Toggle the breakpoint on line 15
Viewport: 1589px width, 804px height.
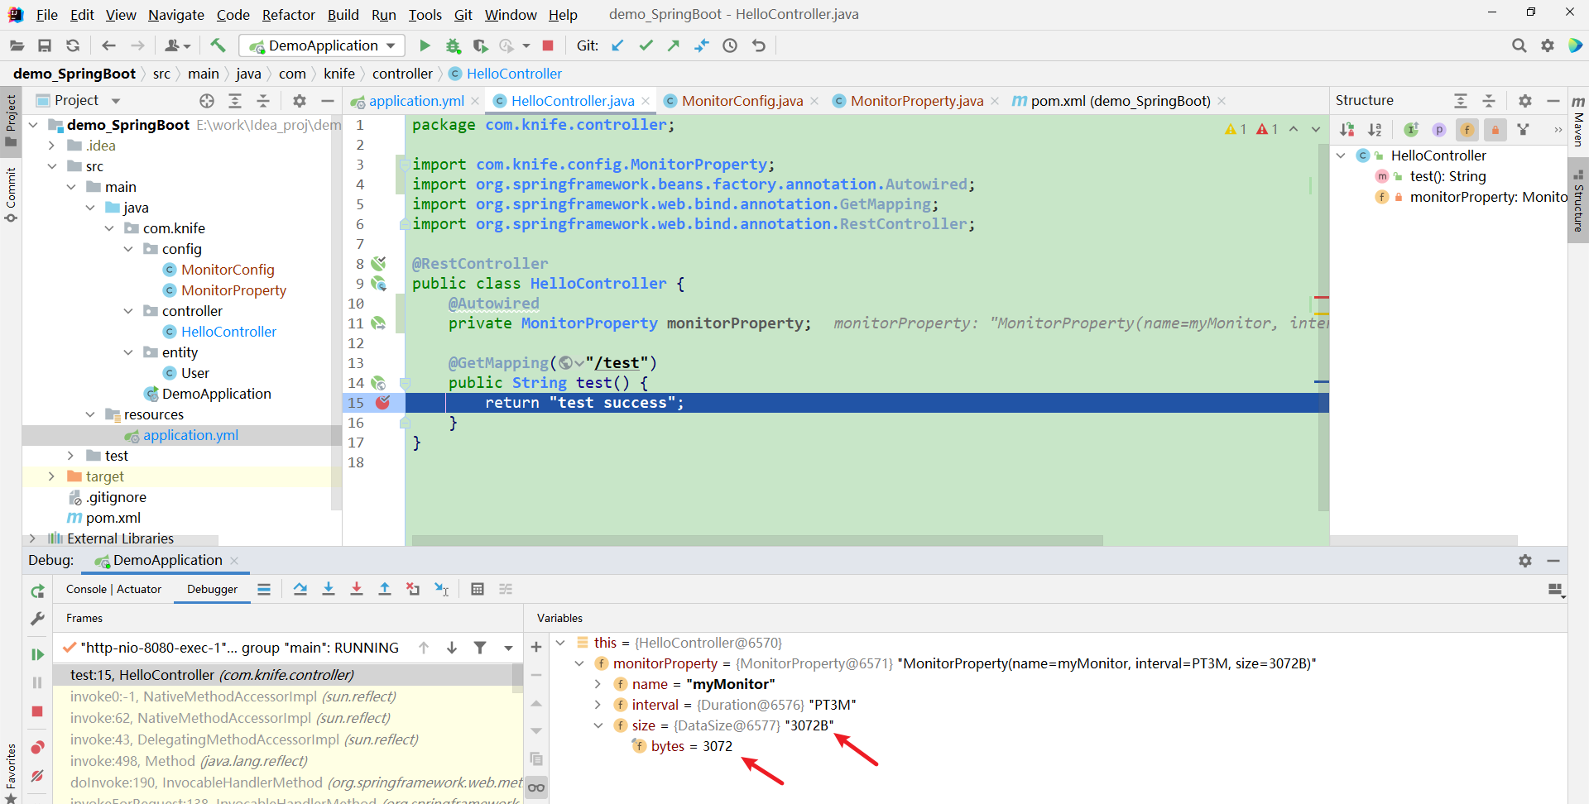coord(382,403)
